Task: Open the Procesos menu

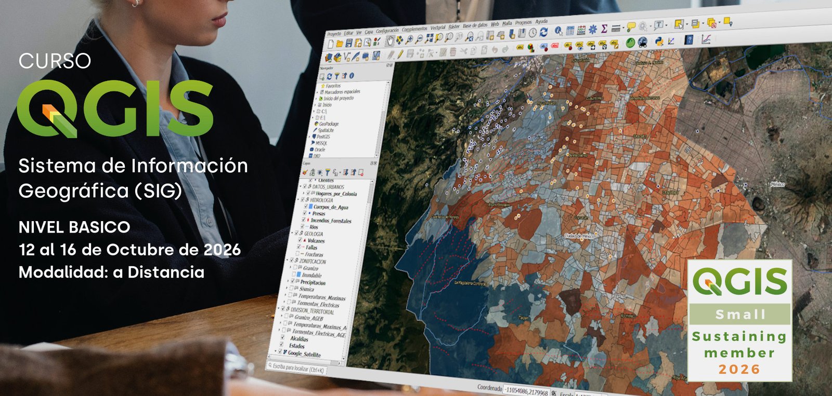Action: coord(523,22)
